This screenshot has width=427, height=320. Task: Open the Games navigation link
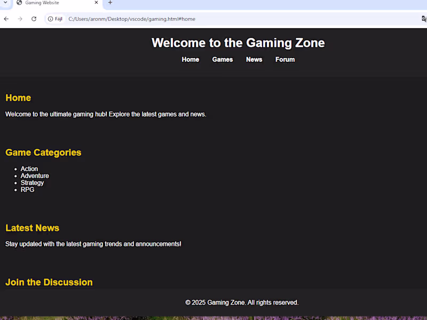(223, 59)
